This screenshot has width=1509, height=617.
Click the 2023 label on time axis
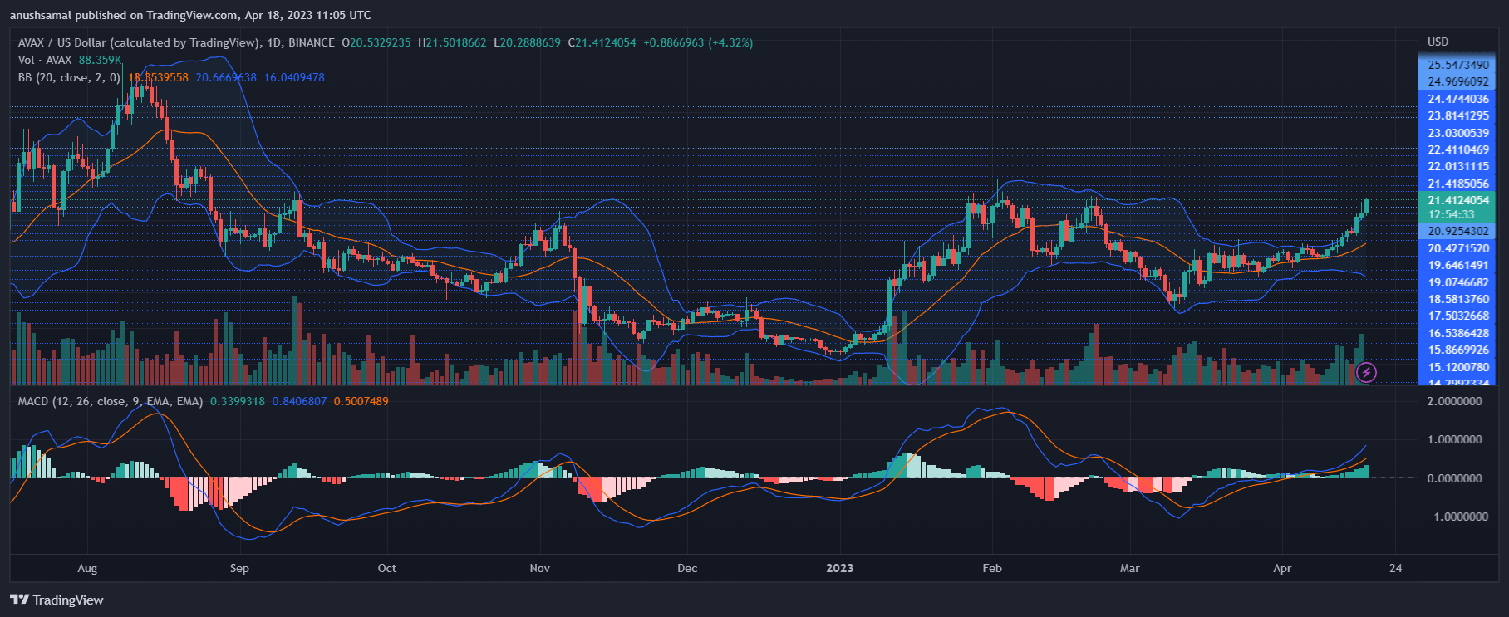[x=840, y=569]
